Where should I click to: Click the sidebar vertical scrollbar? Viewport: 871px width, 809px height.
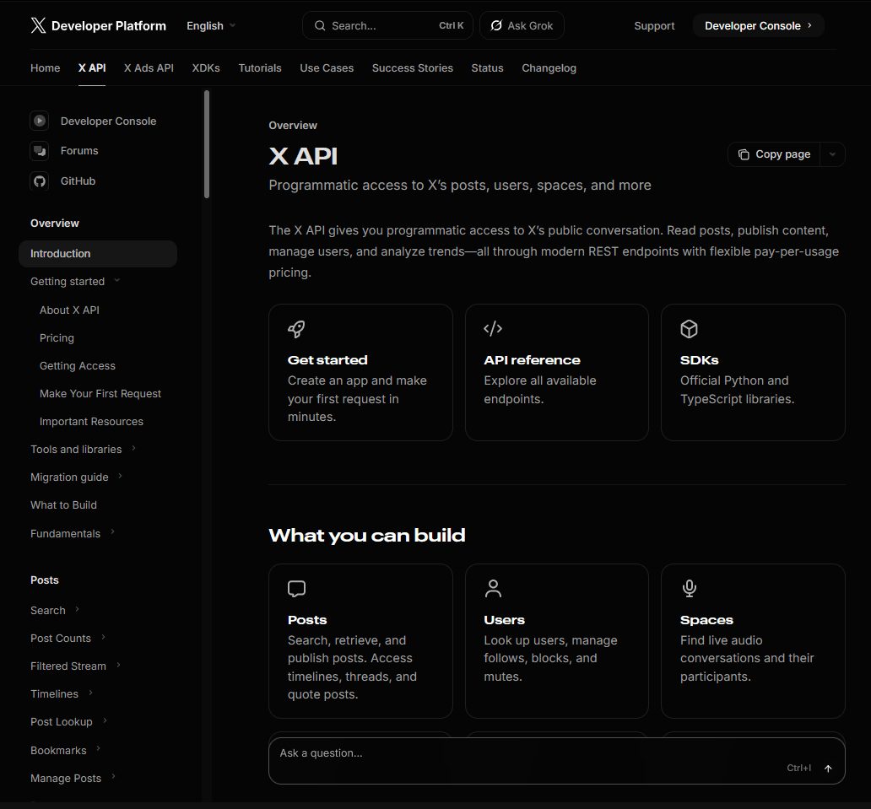207,144
